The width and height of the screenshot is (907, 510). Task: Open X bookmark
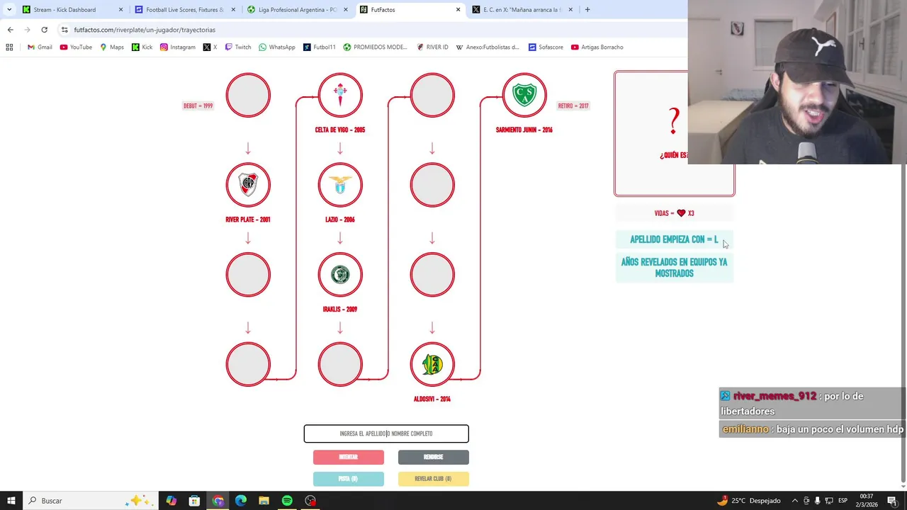click(x=210, y=47)
